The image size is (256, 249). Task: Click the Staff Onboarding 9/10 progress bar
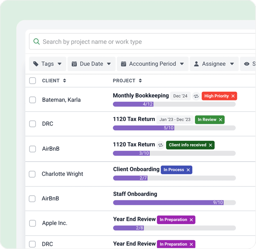(174, 203)
